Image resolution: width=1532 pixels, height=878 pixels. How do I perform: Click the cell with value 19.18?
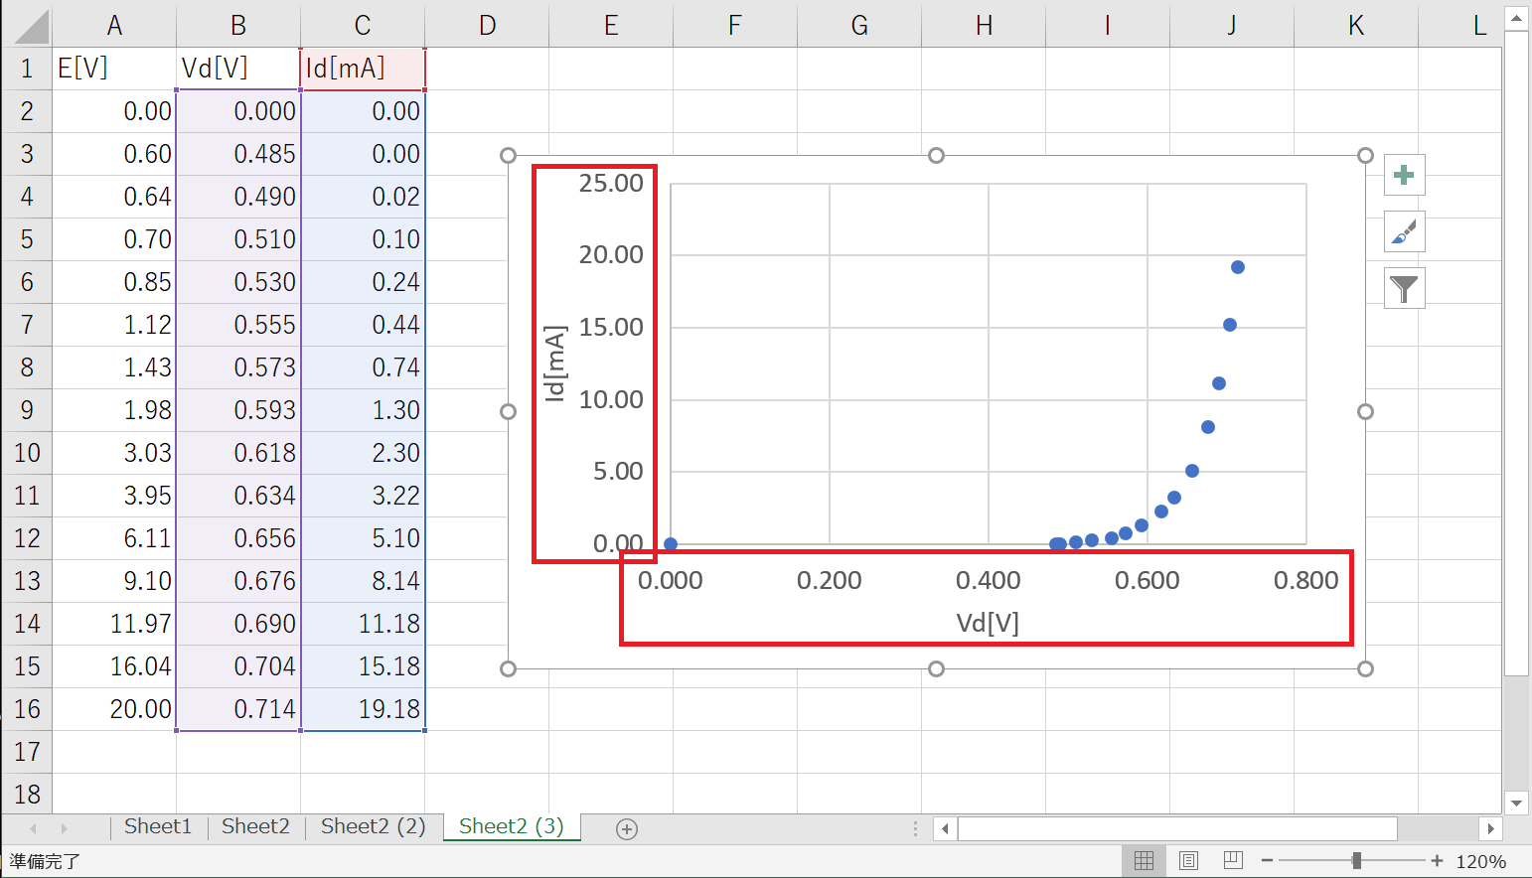point(363,709)
